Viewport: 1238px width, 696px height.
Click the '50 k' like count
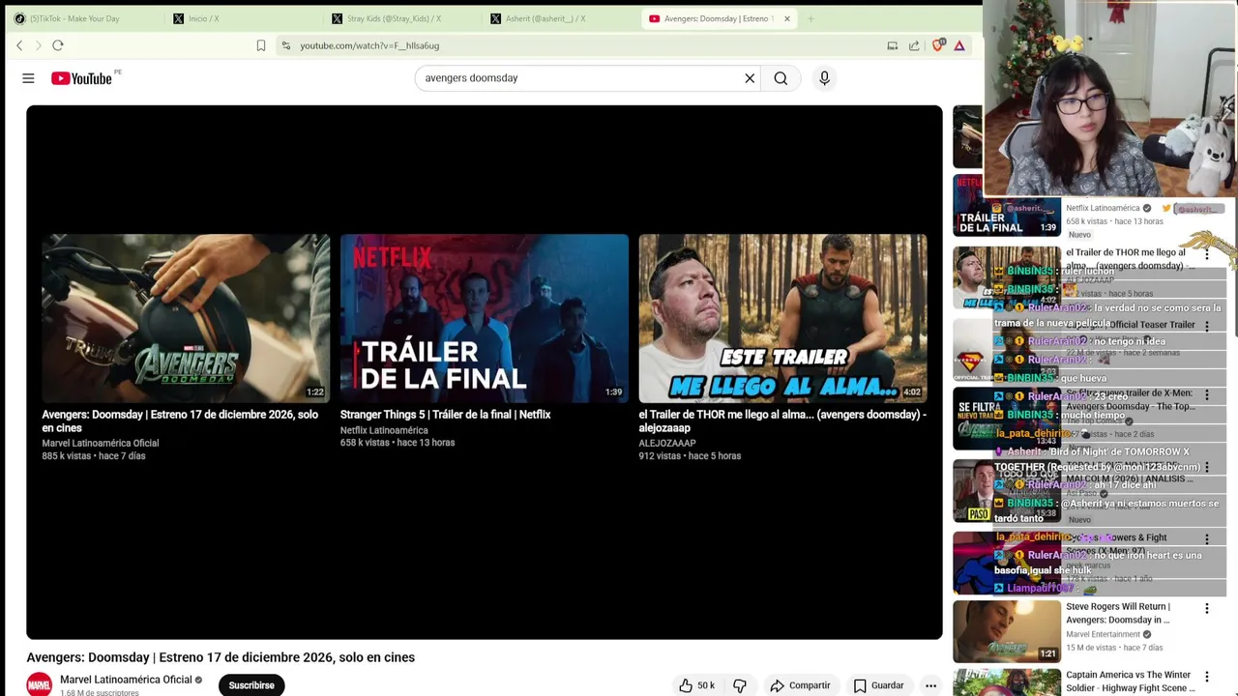(x=706, y=685)
